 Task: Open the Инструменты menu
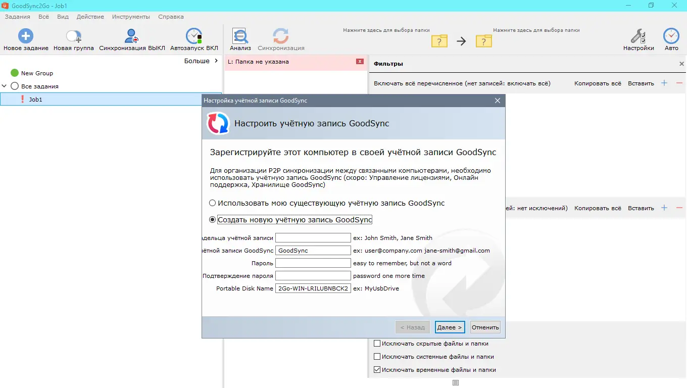coord(131,17)
